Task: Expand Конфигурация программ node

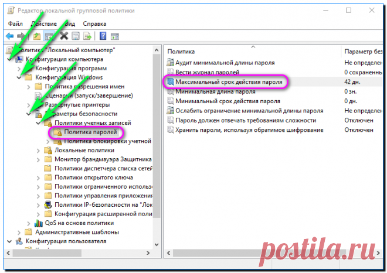Action: [x=19, y=69]
